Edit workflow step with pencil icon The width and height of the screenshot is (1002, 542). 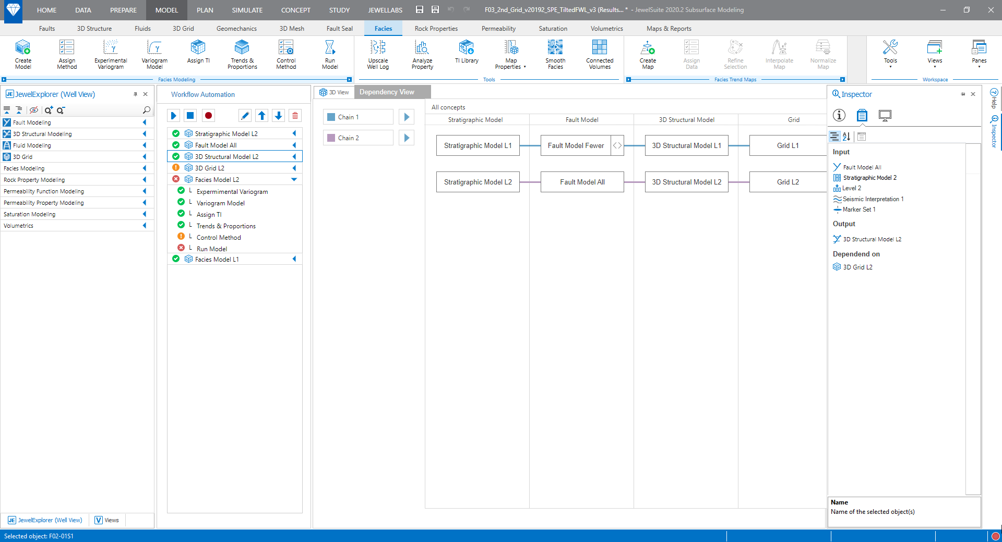pos(245,116)
